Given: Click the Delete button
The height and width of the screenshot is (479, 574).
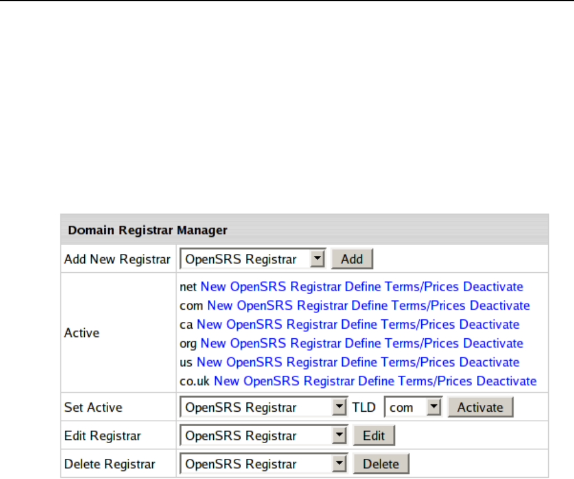Looking at the screenshot, I should click(x=381, y=464).
